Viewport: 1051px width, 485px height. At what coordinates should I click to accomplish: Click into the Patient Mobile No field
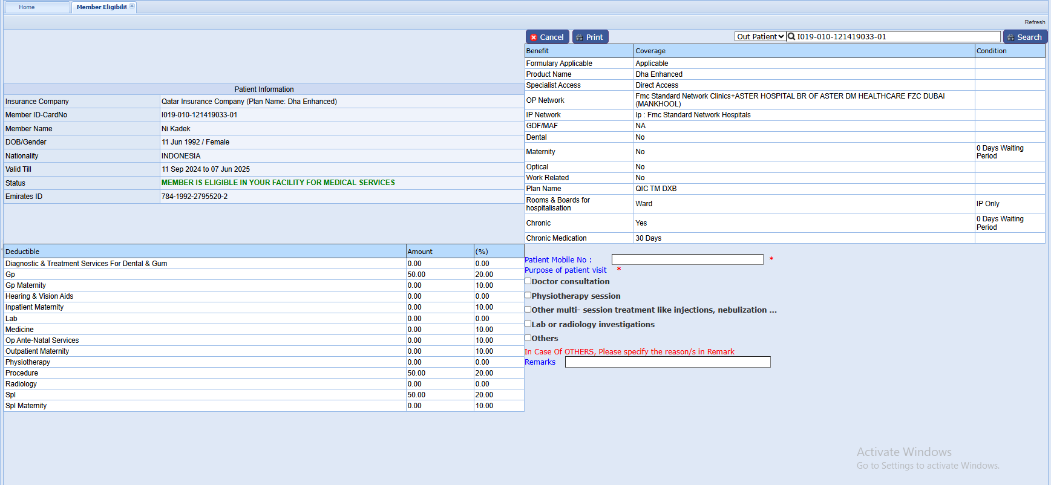pyautogui.click(x=687, y=259)
